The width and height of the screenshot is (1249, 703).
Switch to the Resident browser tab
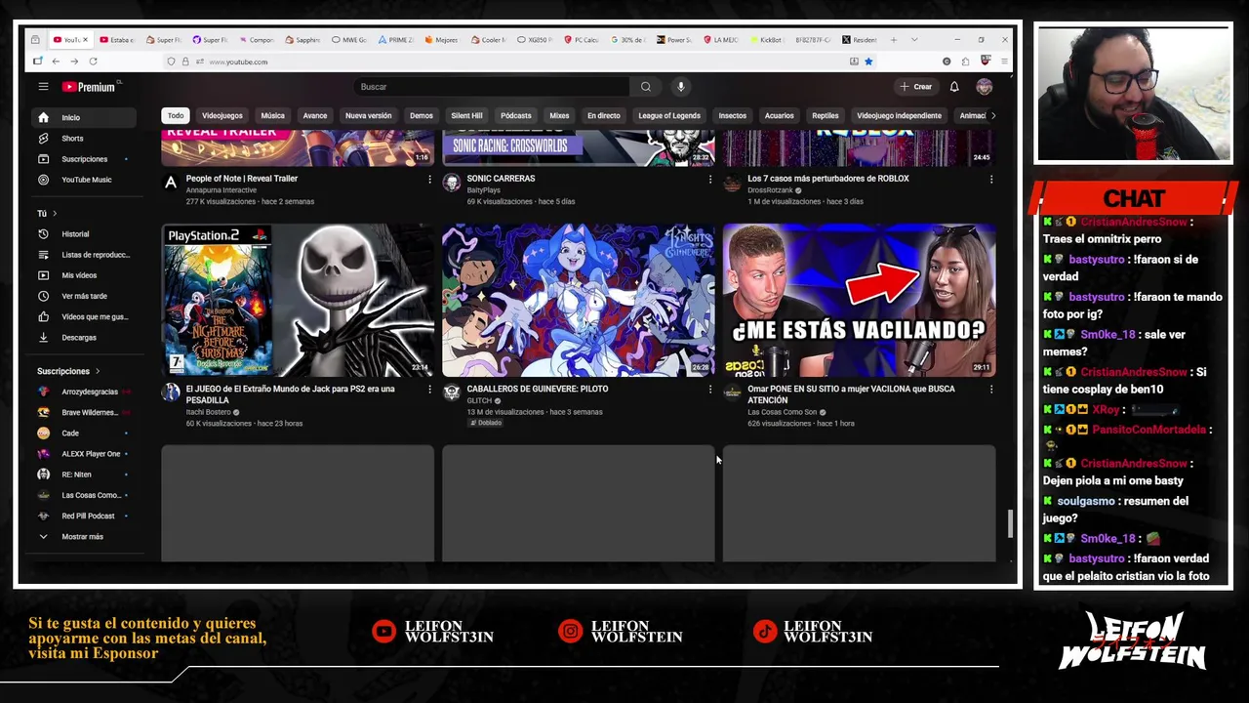860,40
